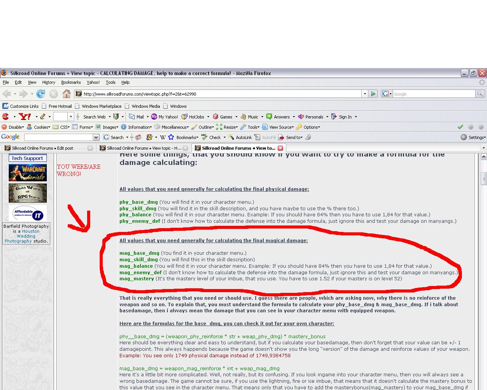Open the Bookmarks menu

coord(71,82)
